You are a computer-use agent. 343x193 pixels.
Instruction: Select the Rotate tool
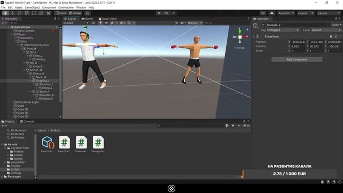pyautogui.click(x=20, y=13)
